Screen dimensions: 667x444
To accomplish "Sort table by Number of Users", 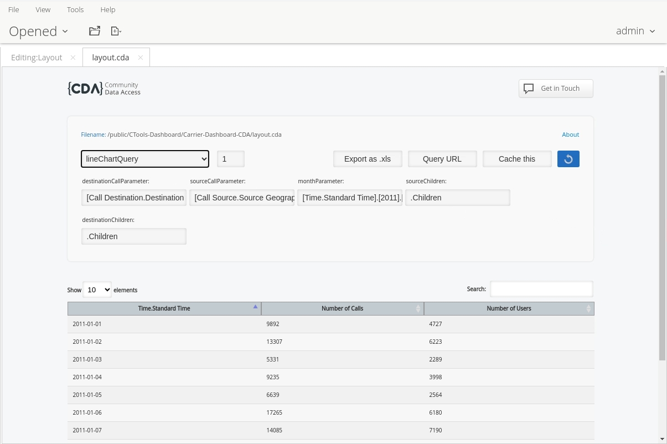I will click(x=508, y=308).
